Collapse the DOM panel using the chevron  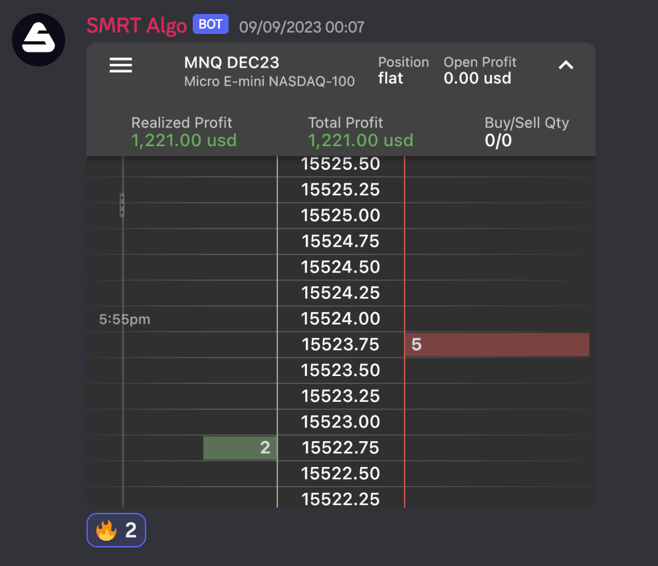566,65
